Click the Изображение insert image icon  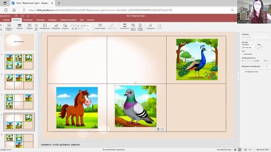click(45, 25)
